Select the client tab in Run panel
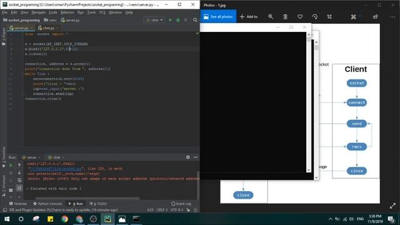This screenshot has height=225, width=400. (x=56, y=157)
